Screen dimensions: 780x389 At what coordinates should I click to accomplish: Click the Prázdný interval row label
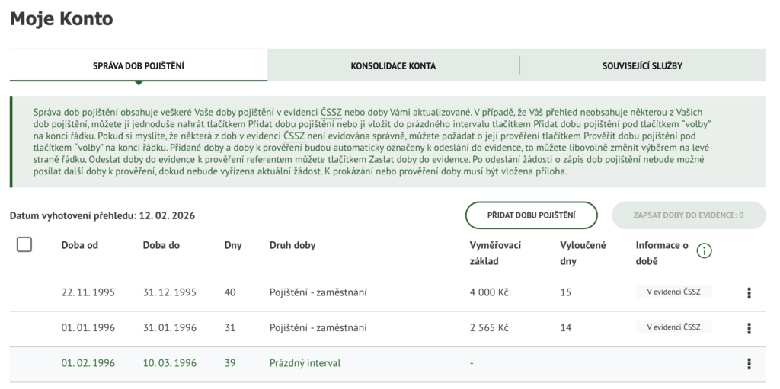click(305, 363)
